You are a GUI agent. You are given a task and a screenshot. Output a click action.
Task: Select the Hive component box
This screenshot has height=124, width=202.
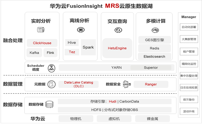[72, 43]
